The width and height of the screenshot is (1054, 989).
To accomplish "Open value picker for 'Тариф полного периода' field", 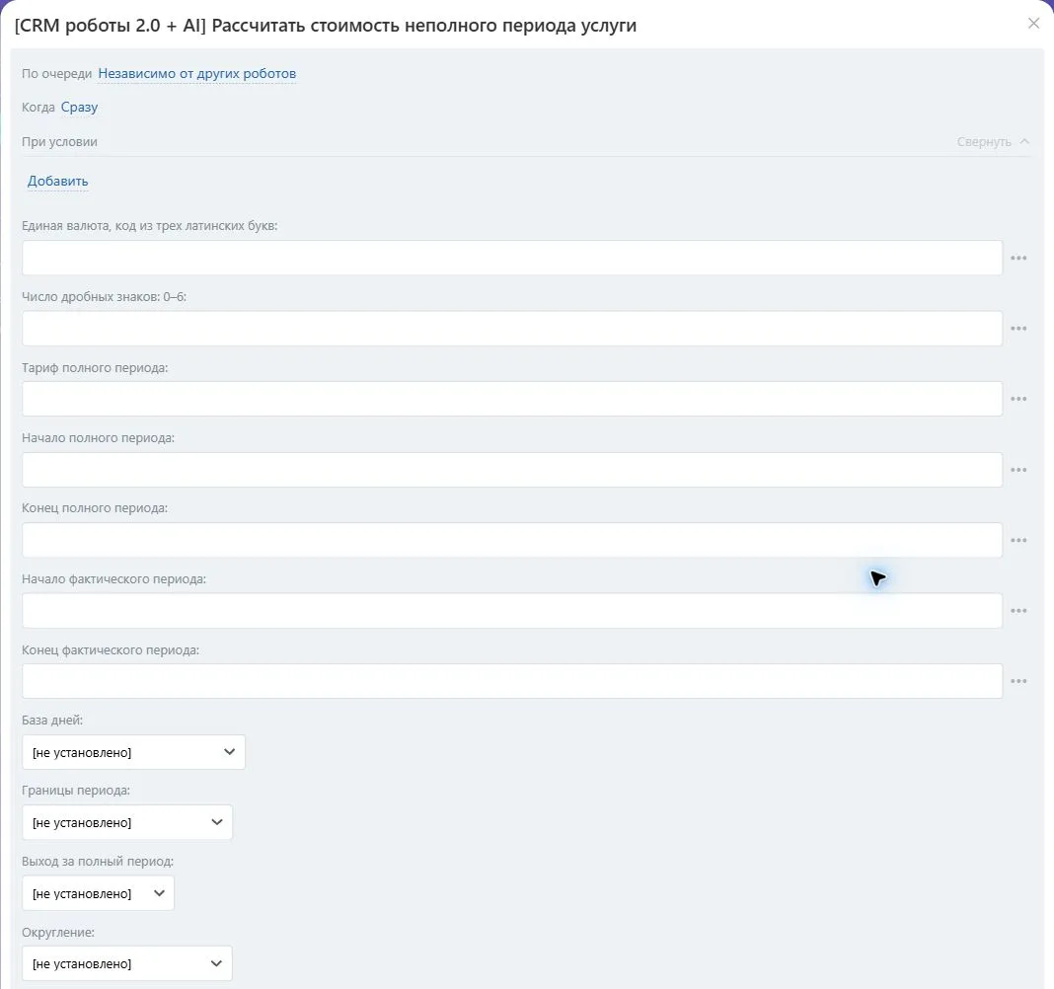I will click(x=1018, y=400).
